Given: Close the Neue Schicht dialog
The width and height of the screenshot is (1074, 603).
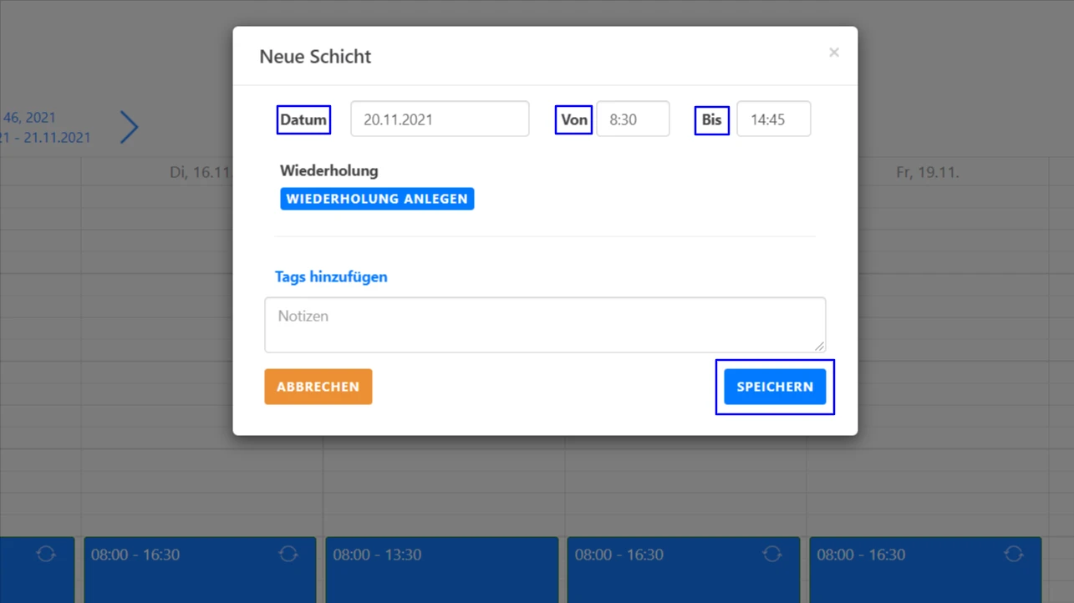Looking at the screenshot, I should click(833, 53).
